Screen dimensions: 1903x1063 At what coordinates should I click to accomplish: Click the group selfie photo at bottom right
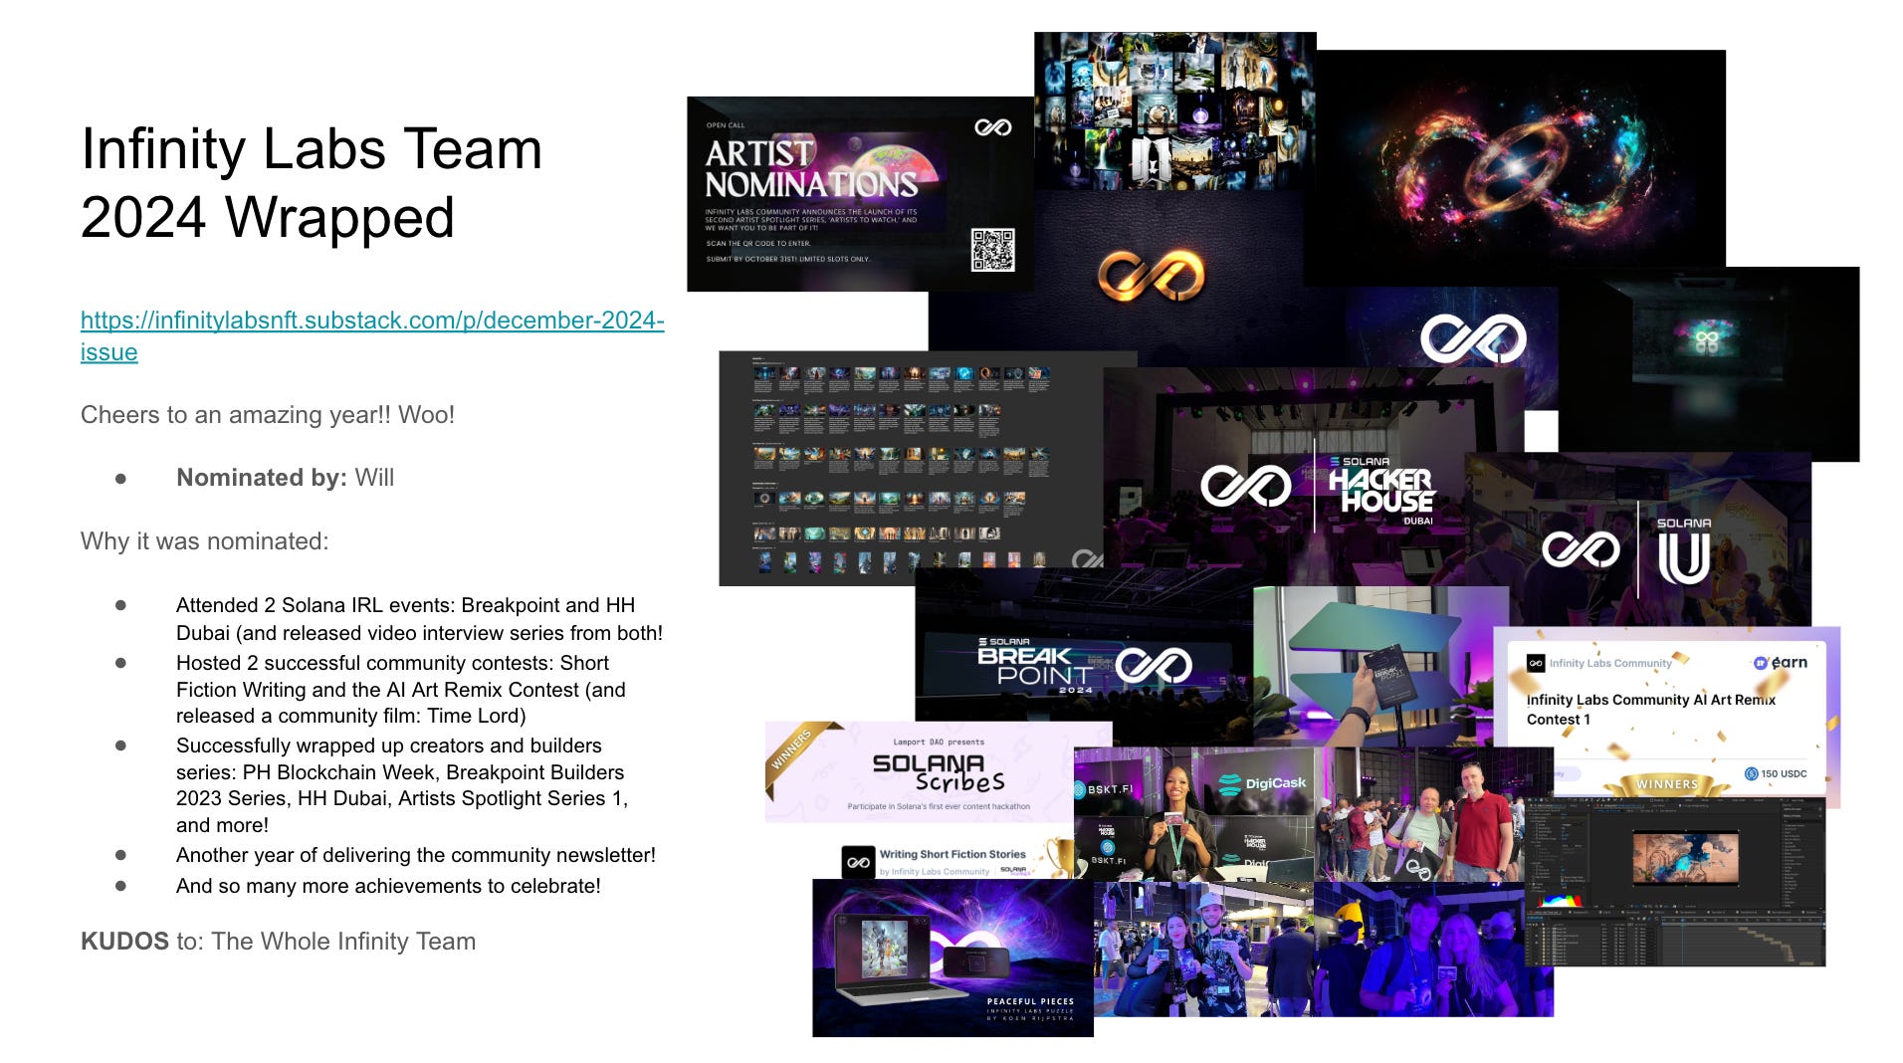click(x=1433, y=950)
